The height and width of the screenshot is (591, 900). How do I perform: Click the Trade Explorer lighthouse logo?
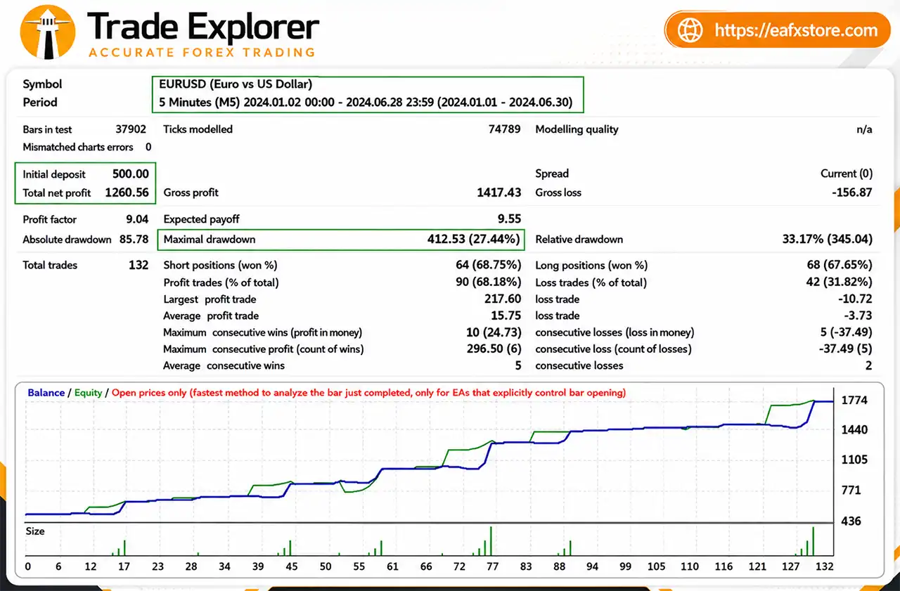point(48,32)
